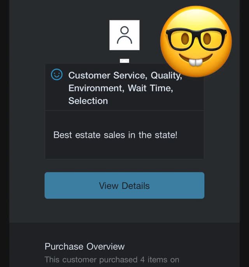
Task: Tap the 'Best estate sales in the state!' comment
Action: click(116, 135)
